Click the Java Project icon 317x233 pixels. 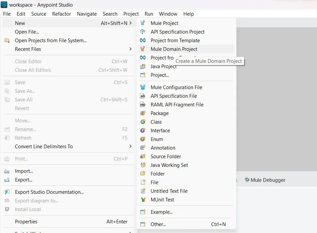143,66
